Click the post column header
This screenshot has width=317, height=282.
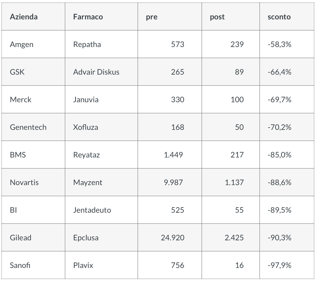(217, 17)
